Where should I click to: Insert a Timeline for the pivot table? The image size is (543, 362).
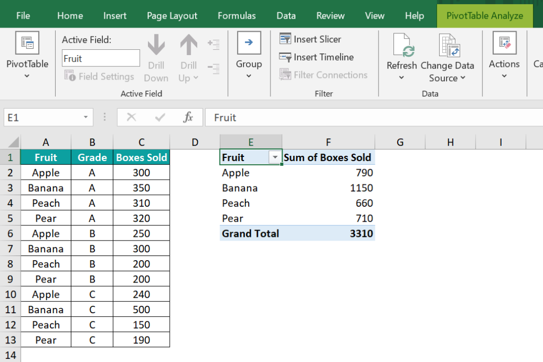pyautogui.click(x=317, y=57)
